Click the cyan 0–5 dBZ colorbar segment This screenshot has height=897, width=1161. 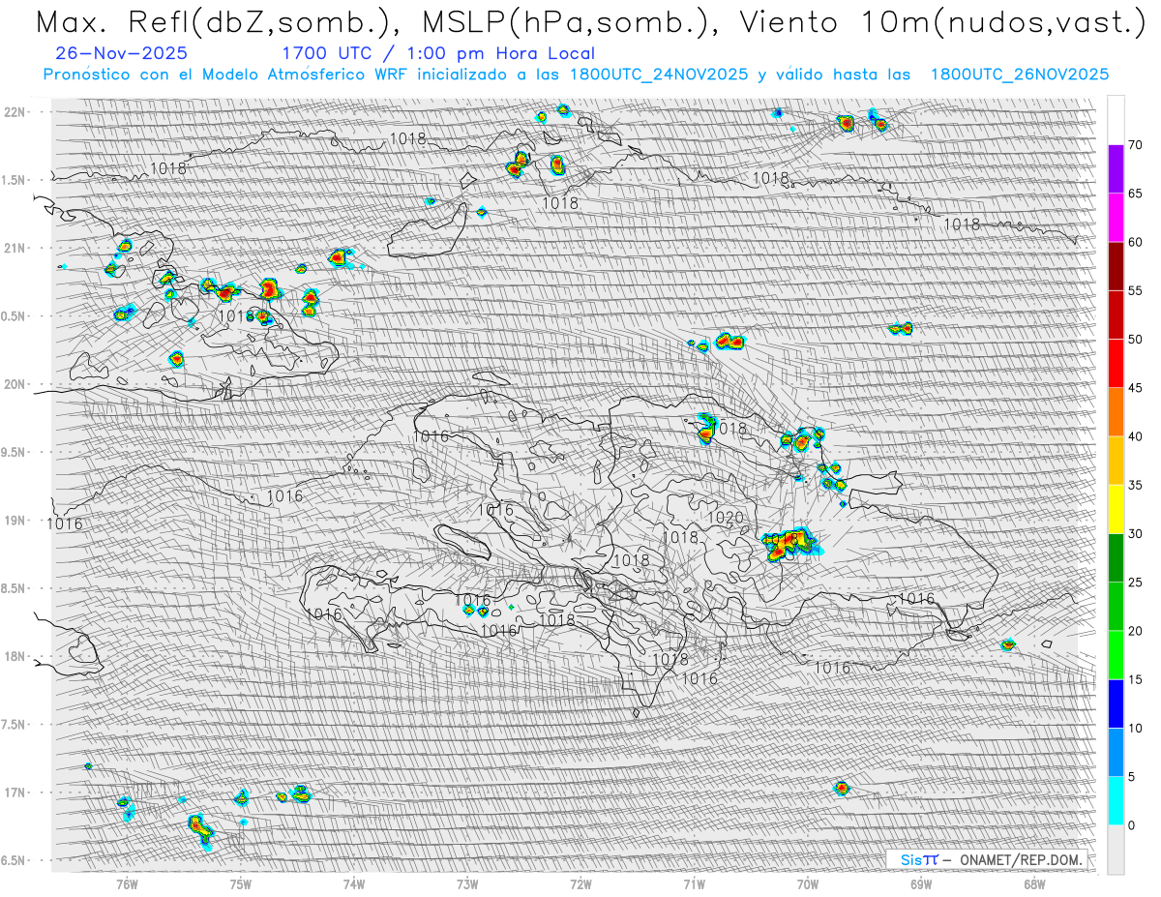coord(1116,800)
